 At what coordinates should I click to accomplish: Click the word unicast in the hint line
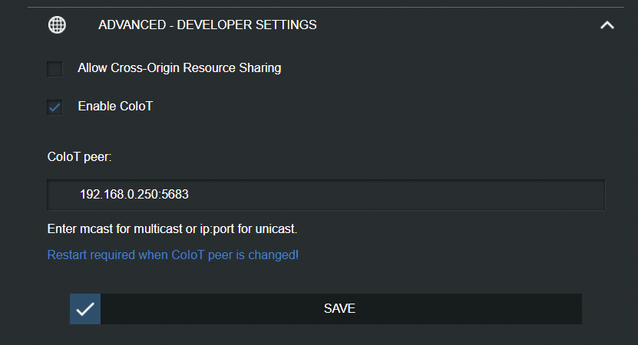pyautogui.click(x=276, y=228)
